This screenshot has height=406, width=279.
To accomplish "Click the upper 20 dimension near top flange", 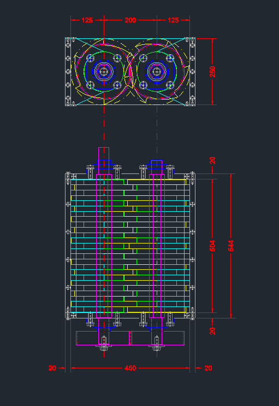I will pos(212,160).
